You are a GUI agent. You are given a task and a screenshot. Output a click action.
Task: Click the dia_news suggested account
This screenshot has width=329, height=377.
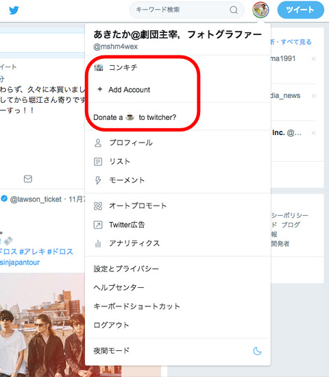tap(285, 96)
